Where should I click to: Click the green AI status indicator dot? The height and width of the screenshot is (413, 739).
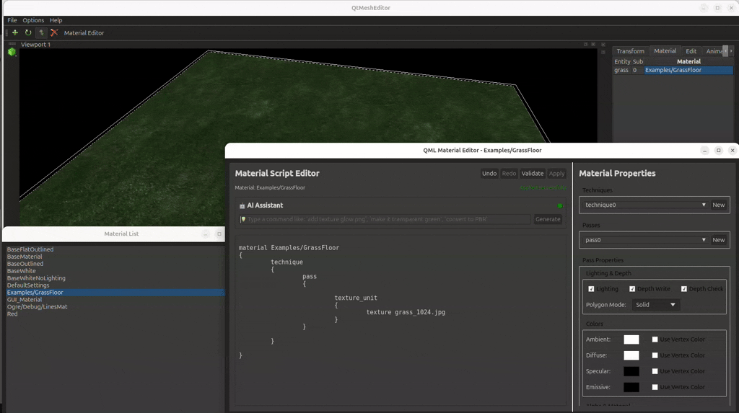point(560,206)
